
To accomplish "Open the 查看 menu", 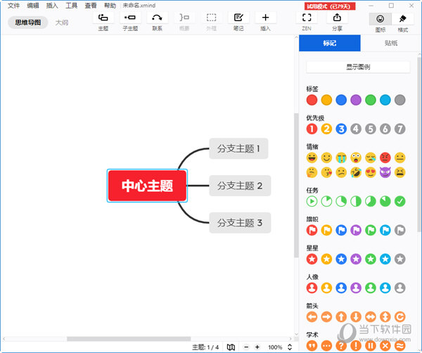I will click(x=91, y=6).
